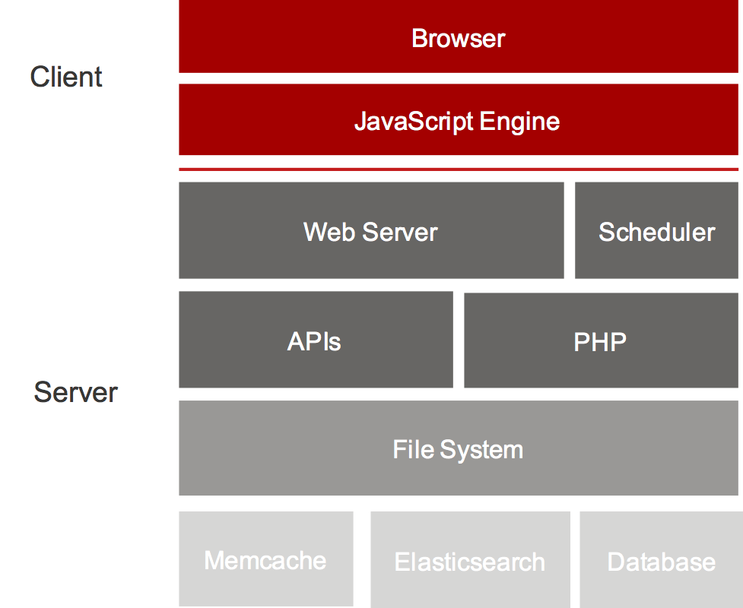This screenshot has height=608, width=743.
Task: Click the Browser block
Action: pos(459,36)
